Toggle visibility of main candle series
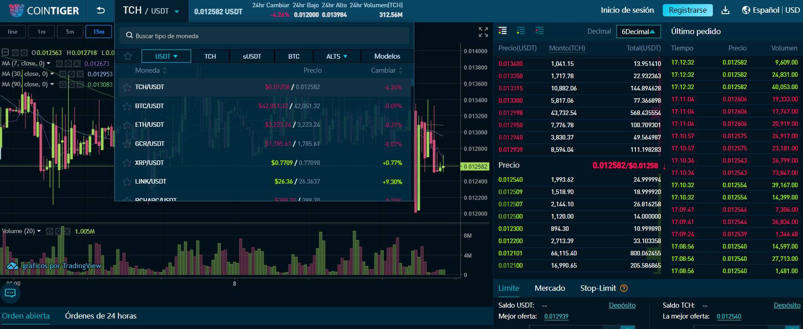The height and width of the screenshot is (329, 803). pos(15,53)
